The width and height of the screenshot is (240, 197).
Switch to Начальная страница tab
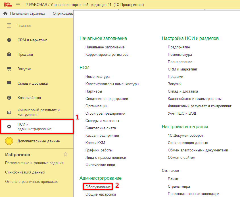[x=25, y=13]
